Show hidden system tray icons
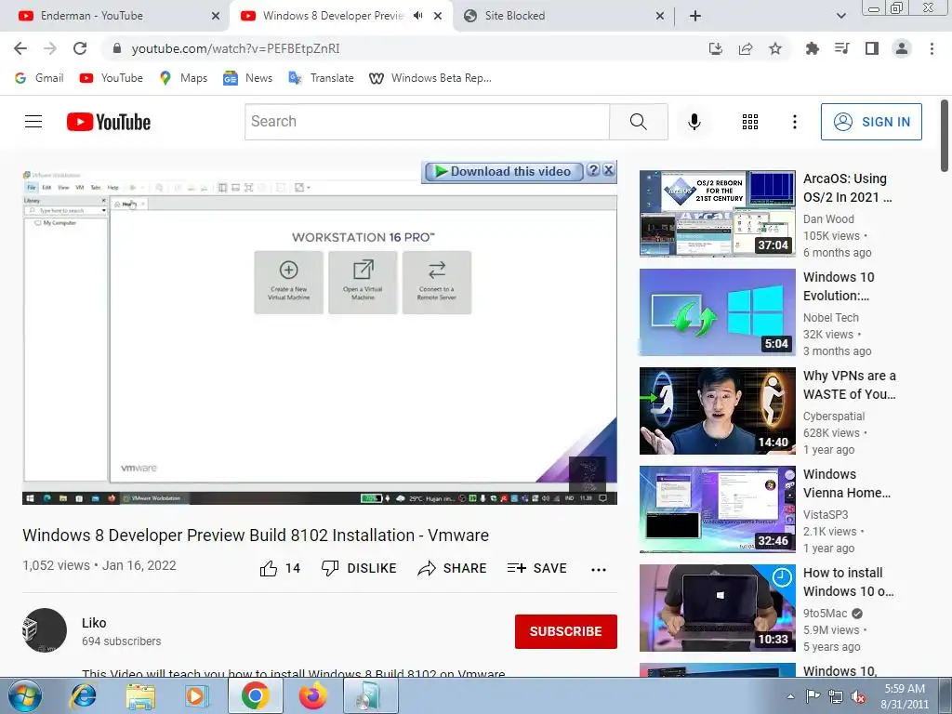The width and height of the screenshot is (952, 714). (x=790, y=696)
